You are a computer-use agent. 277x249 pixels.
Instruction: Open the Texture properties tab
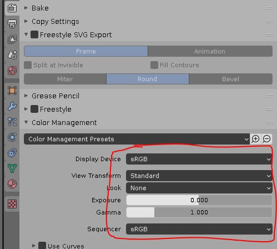[x=12, y=204]
